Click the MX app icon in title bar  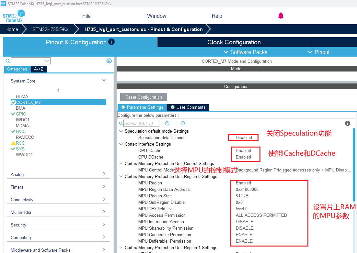(3, 4)
